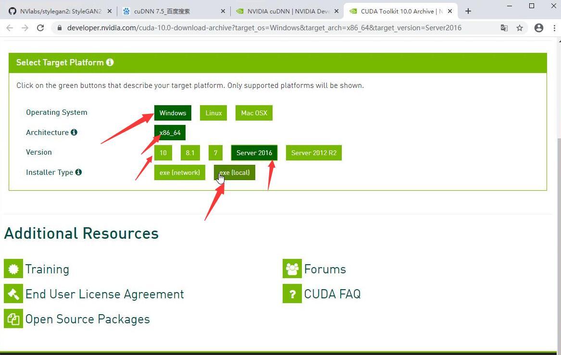Close the CUDA Toolkit 10.0 Archive tab

click(x=450, y=11)
